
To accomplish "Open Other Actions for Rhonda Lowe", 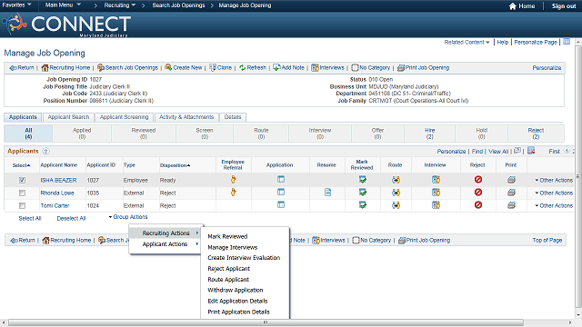I will point(554,193).
